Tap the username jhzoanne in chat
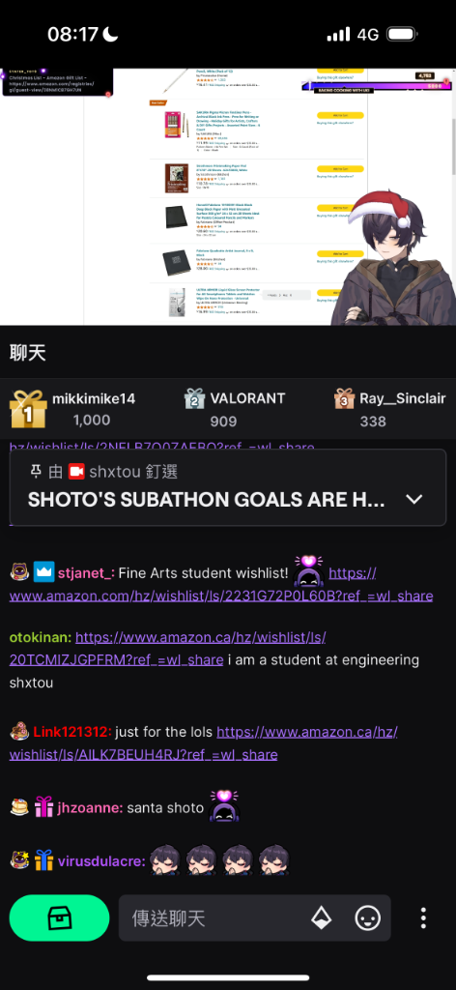This screenshot has width=456, height=990. point(90,807)
